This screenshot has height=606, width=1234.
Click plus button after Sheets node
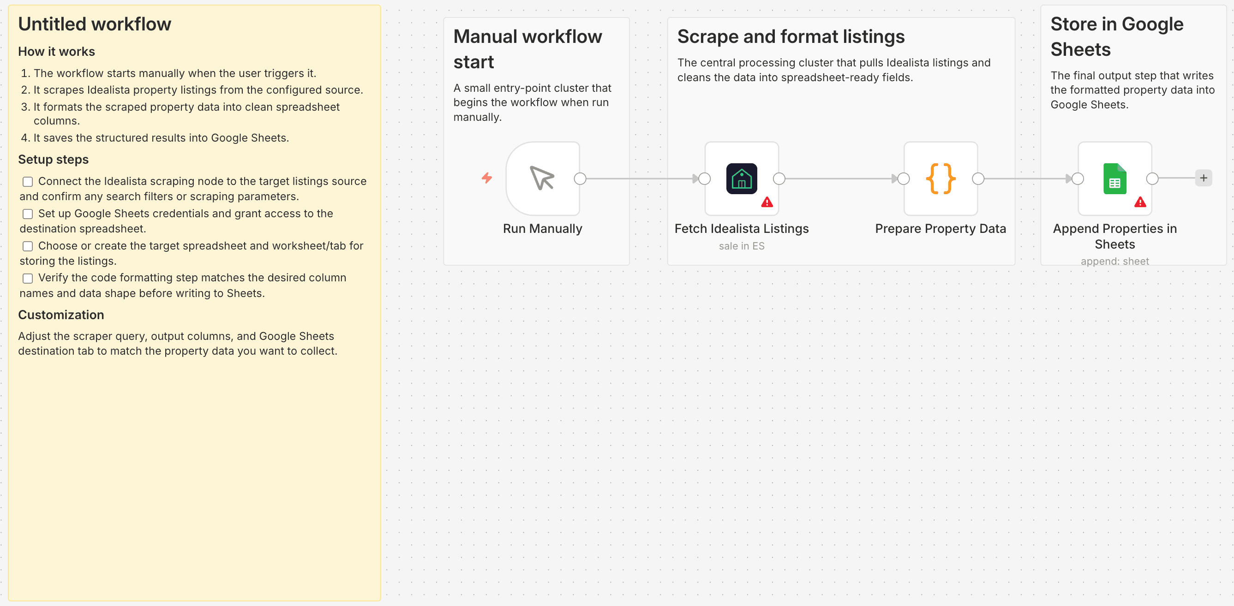coord(1204,178)
